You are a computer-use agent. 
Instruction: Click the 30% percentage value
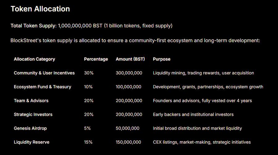tap(88, 73)
